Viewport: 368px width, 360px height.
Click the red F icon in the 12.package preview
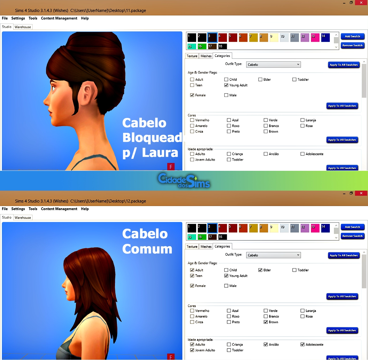coord(171,357)
